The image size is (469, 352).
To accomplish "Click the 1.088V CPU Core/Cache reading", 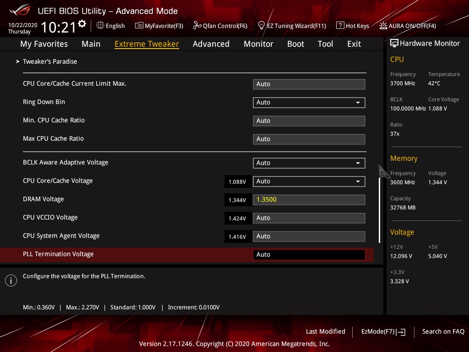I will tap(237, 181).
